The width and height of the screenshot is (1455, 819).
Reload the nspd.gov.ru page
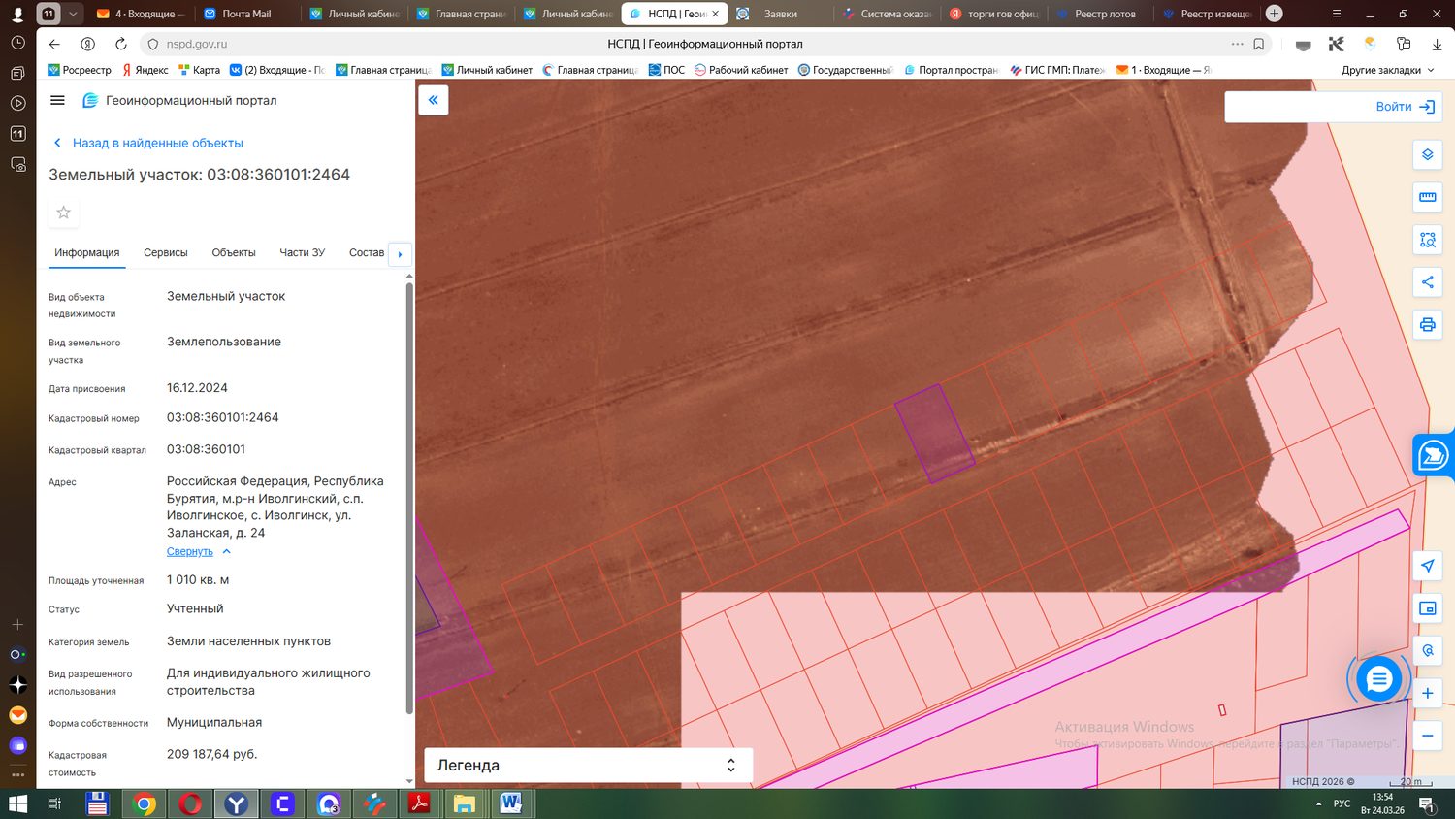pos(121,44)
